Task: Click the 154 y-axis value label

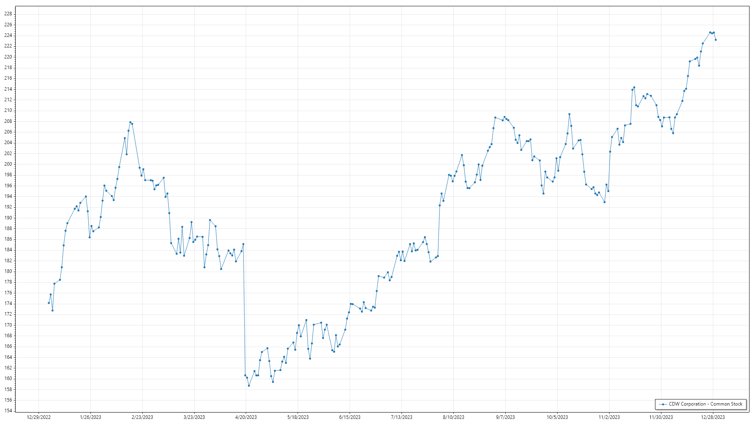Action: (x=8, y=411)
